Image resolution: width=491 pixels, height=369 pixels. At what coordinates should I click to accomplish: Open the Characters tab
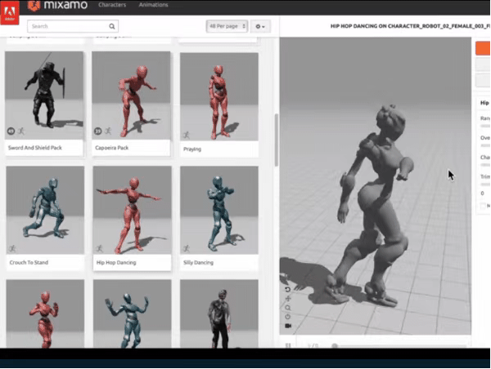(112, 5)
